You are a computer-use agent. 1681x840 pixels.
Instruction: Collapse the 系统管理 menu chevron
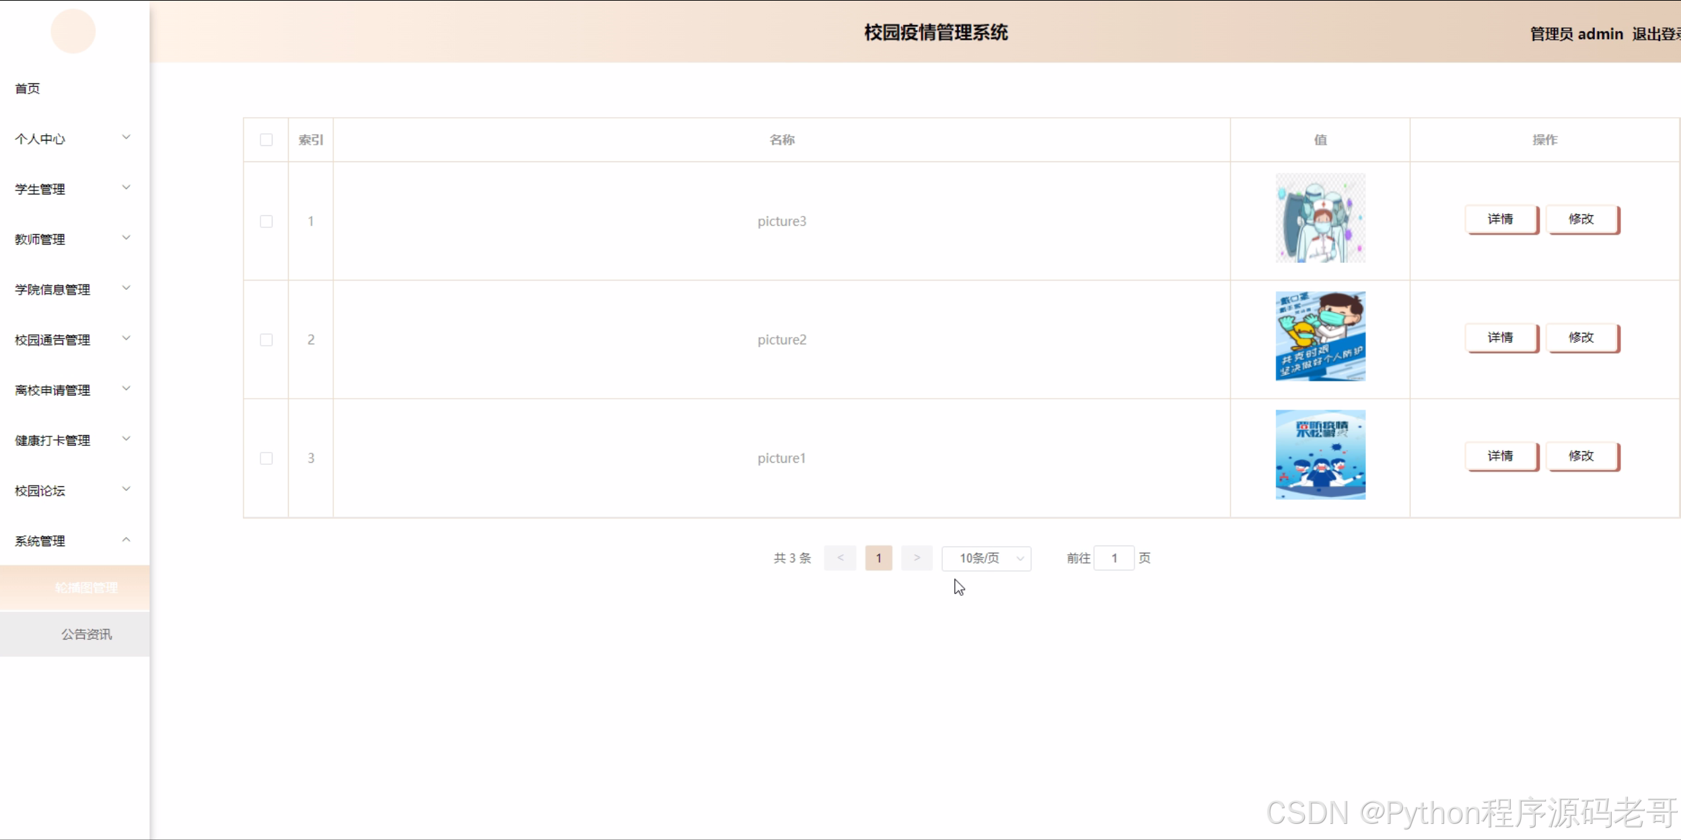(x=126, y=540)
